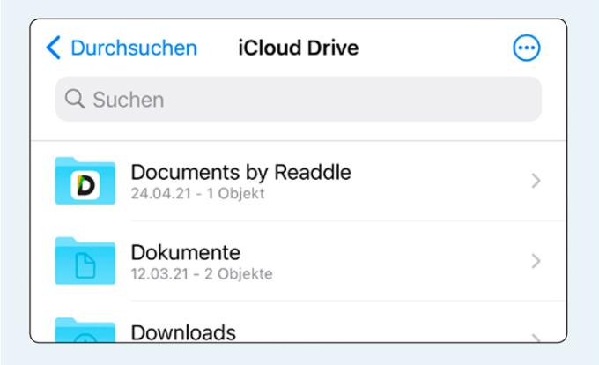Tap the empty space in Documents by Readdle row

coord(440,181)
